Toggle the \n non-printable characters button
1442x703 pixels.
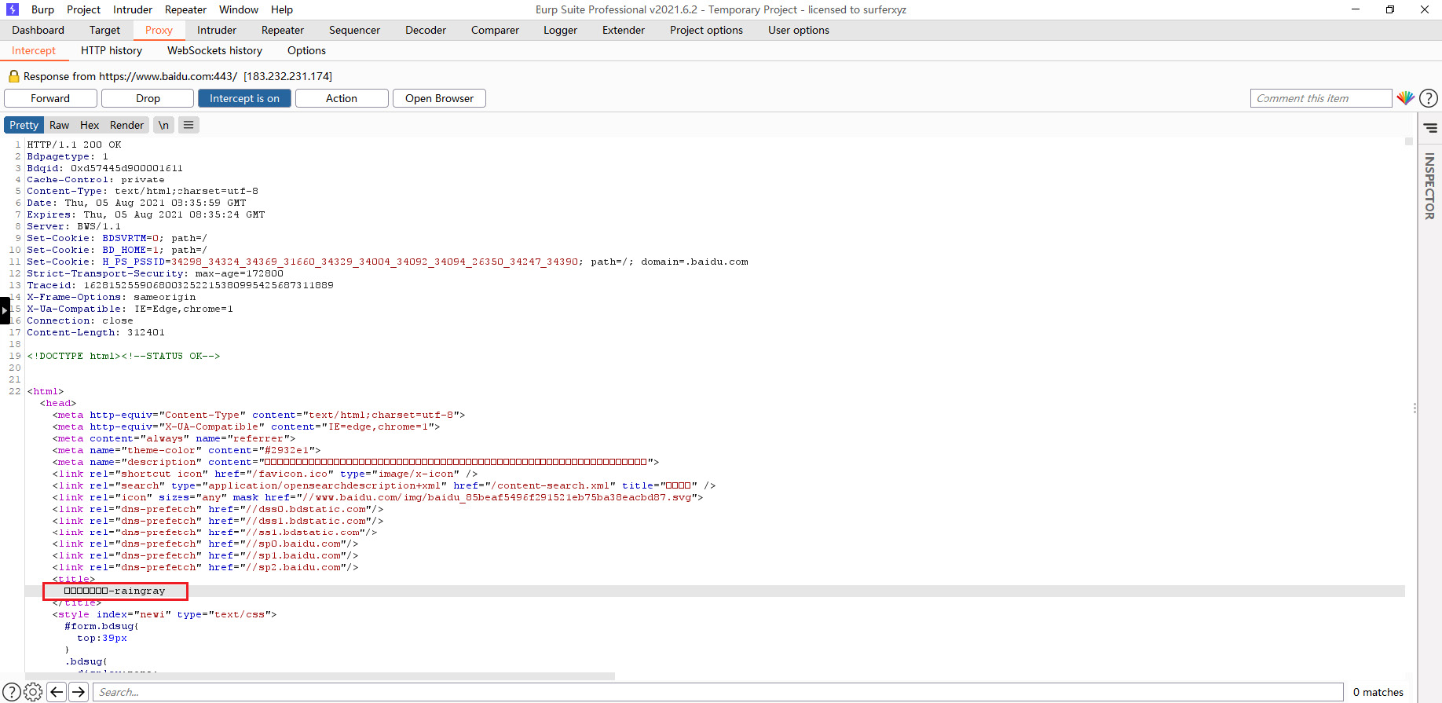[x=163, y=125]
